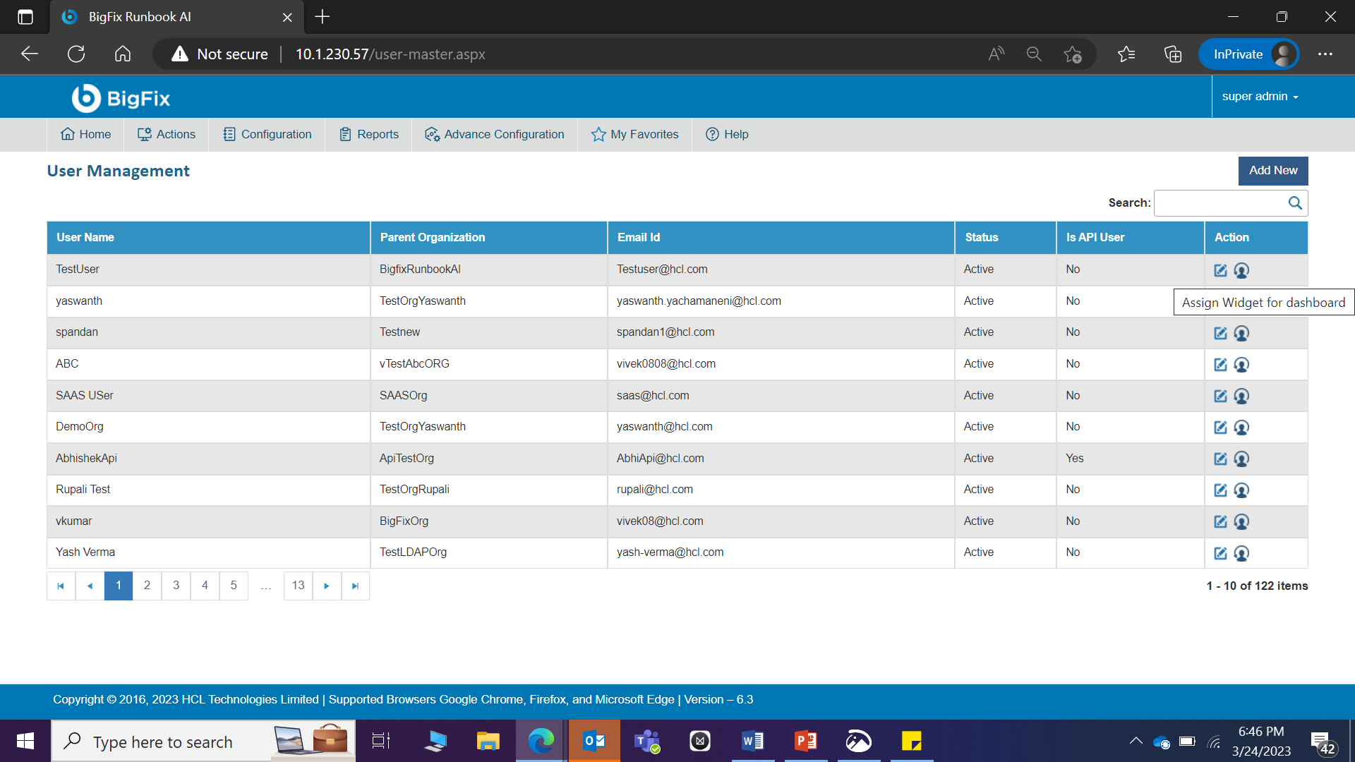Sort table by User Name column

[x=85, y=237]
